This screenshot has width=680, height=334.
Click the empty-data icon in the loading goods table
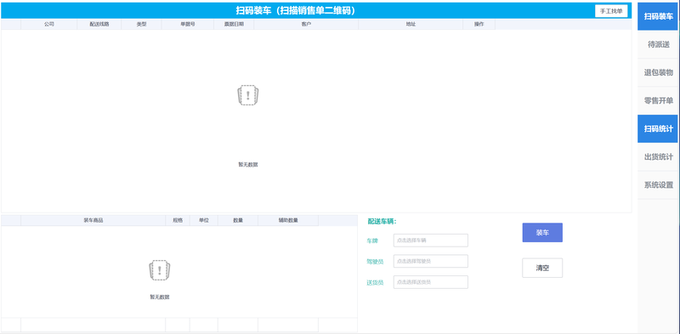point(160,270)
